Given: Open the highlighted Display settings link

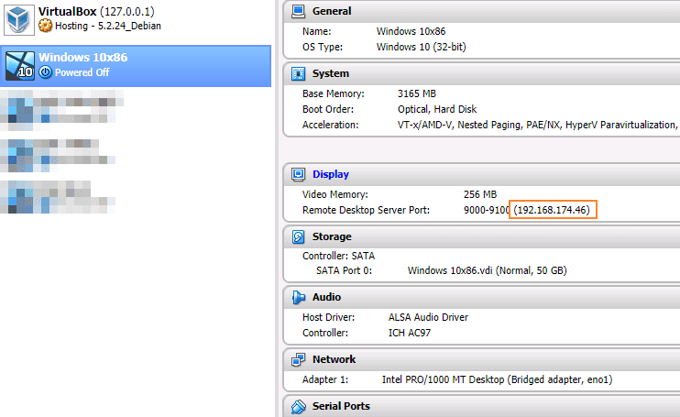Looking at the screenshot, I should coord(331,174).
